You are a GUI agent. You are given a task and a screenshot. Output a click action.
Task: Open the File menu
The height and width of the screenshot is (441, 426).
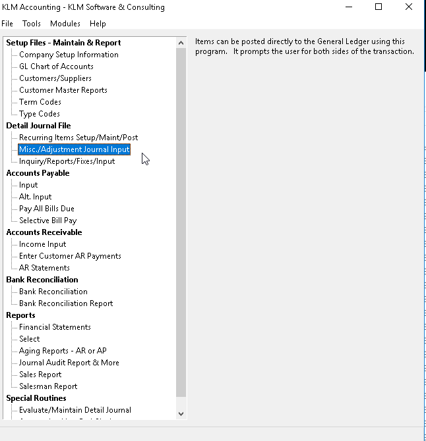coord(7,24)
